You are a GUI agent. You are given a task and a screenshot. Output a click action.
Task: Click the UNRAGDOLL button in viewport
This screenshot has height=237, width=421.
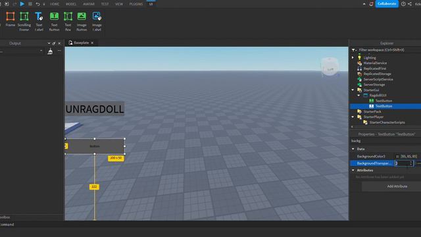pyautogui.click(x=95, y=109)
